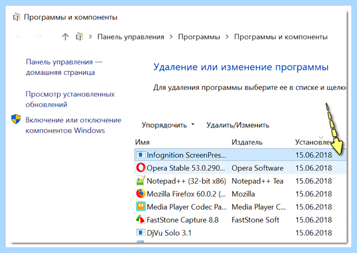
Task: Sort by Издатель column header
Action: [x=247, y=142]
